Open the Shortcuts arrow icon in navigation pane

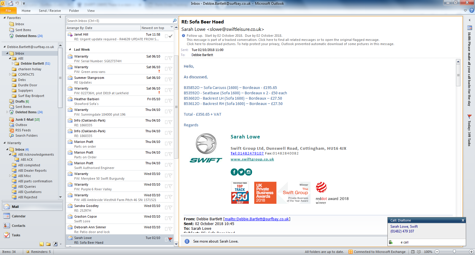tap(55, 244)
